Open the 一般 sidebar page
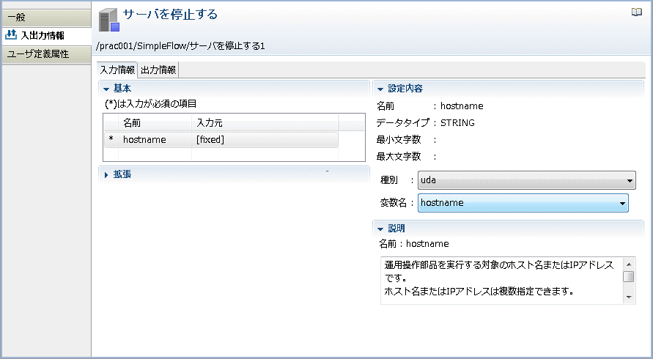653x359 pixels. [x=46, y=18]
